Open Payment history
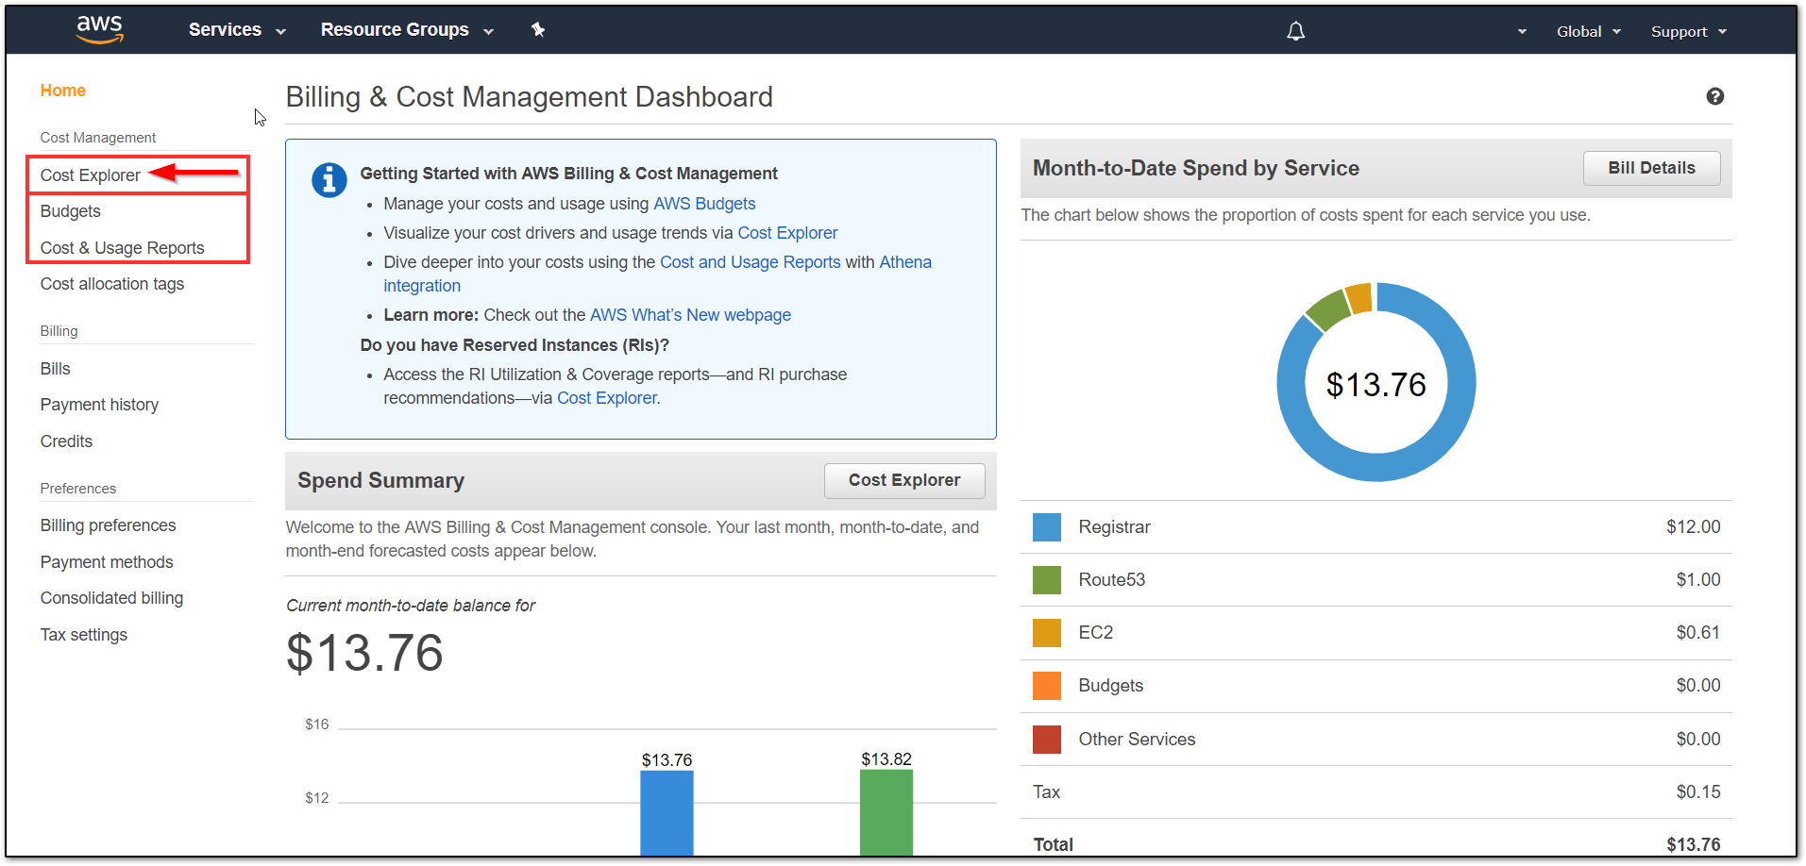The height and width of the screenshot is (866, 1806). click(100, 405)
